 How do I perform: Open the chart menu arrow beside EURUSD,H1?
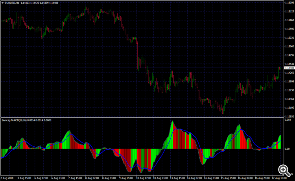point(3,3)
